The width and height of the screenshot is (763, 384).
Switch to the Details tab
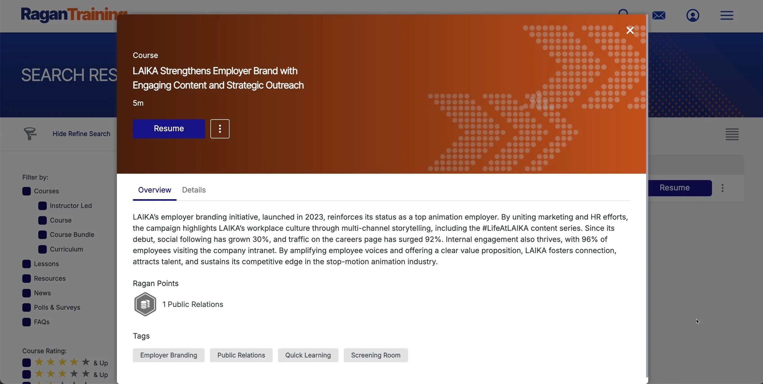(194, 190)
